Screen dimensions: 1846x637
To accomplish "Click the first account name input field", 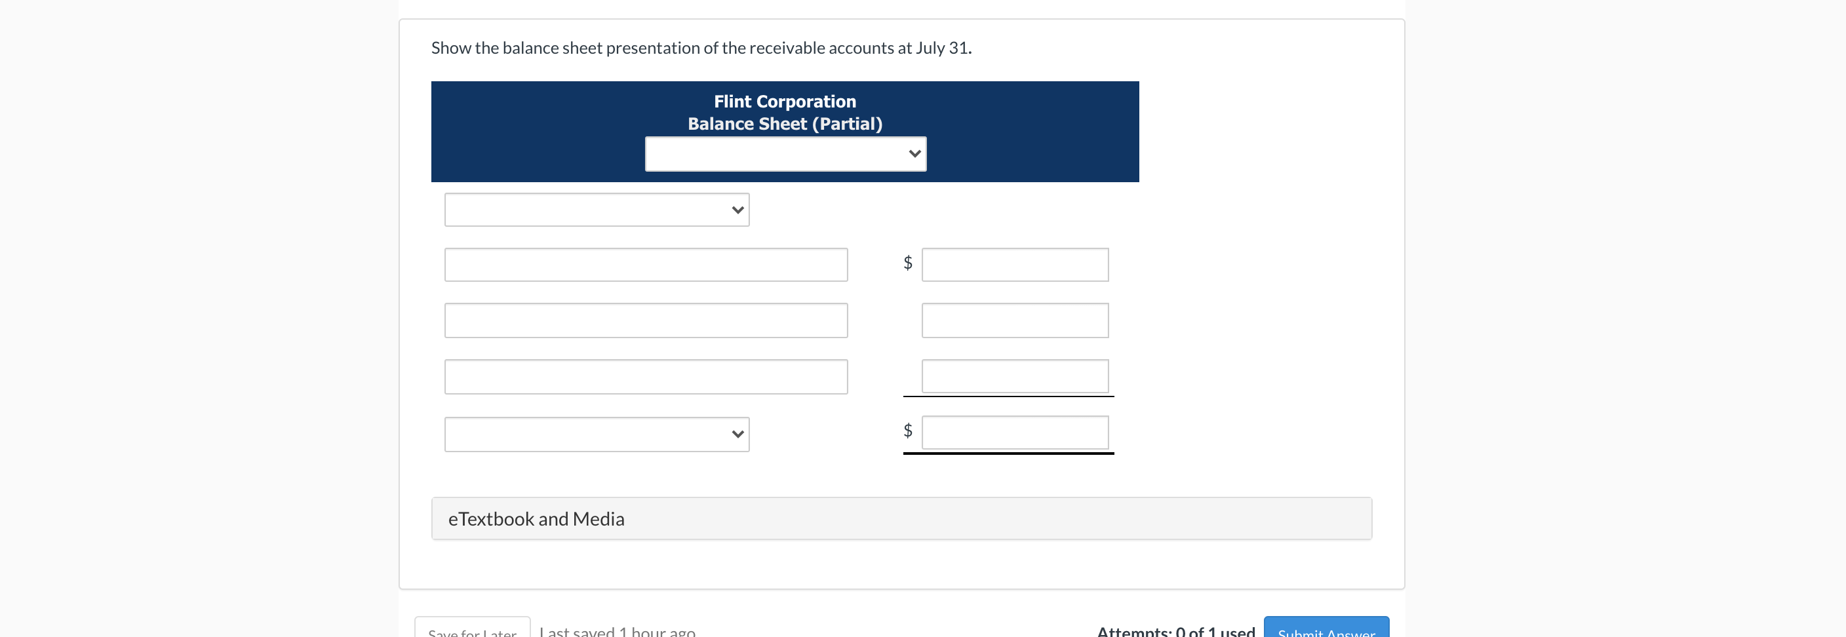I will click(x=646, y=263).
